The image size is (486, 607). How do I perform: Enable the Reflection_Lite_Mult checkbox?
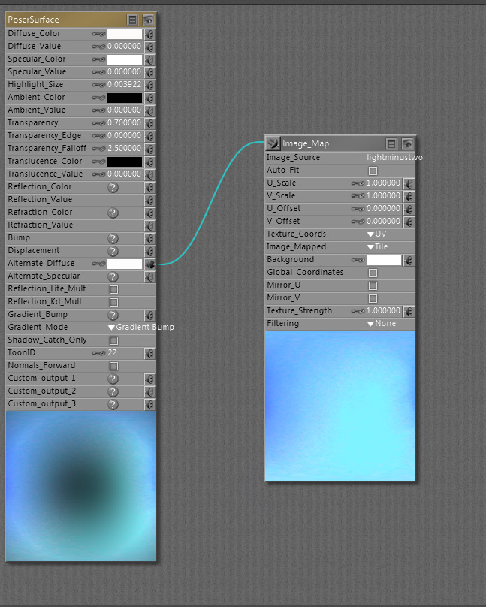(x=113, y=289)
